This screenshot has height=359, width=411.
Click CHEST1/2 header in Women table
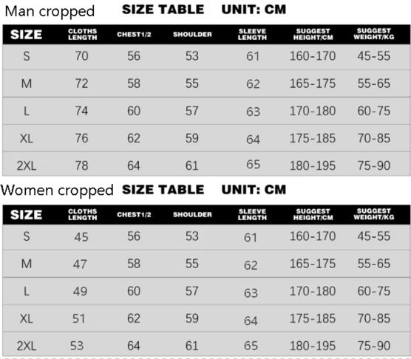[134, 215]
